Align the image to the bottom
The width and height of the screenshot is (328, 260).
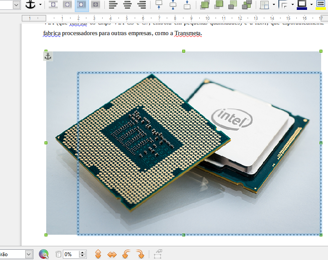tap(187, 5)
